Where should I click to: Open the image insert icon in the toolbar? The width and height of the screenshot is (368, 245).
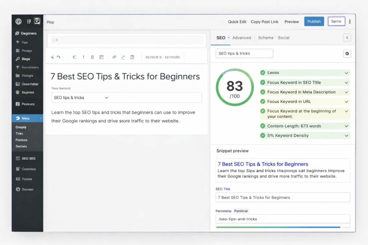(x=102, y=57)
